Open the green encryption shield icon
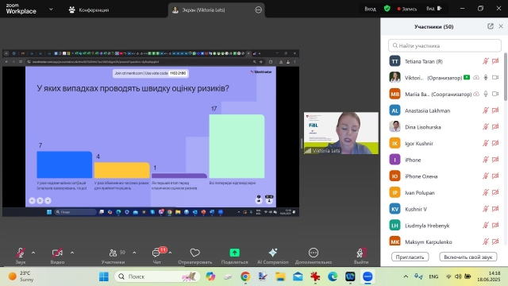Viewport: 508px width, 286px height. point(387,9)
